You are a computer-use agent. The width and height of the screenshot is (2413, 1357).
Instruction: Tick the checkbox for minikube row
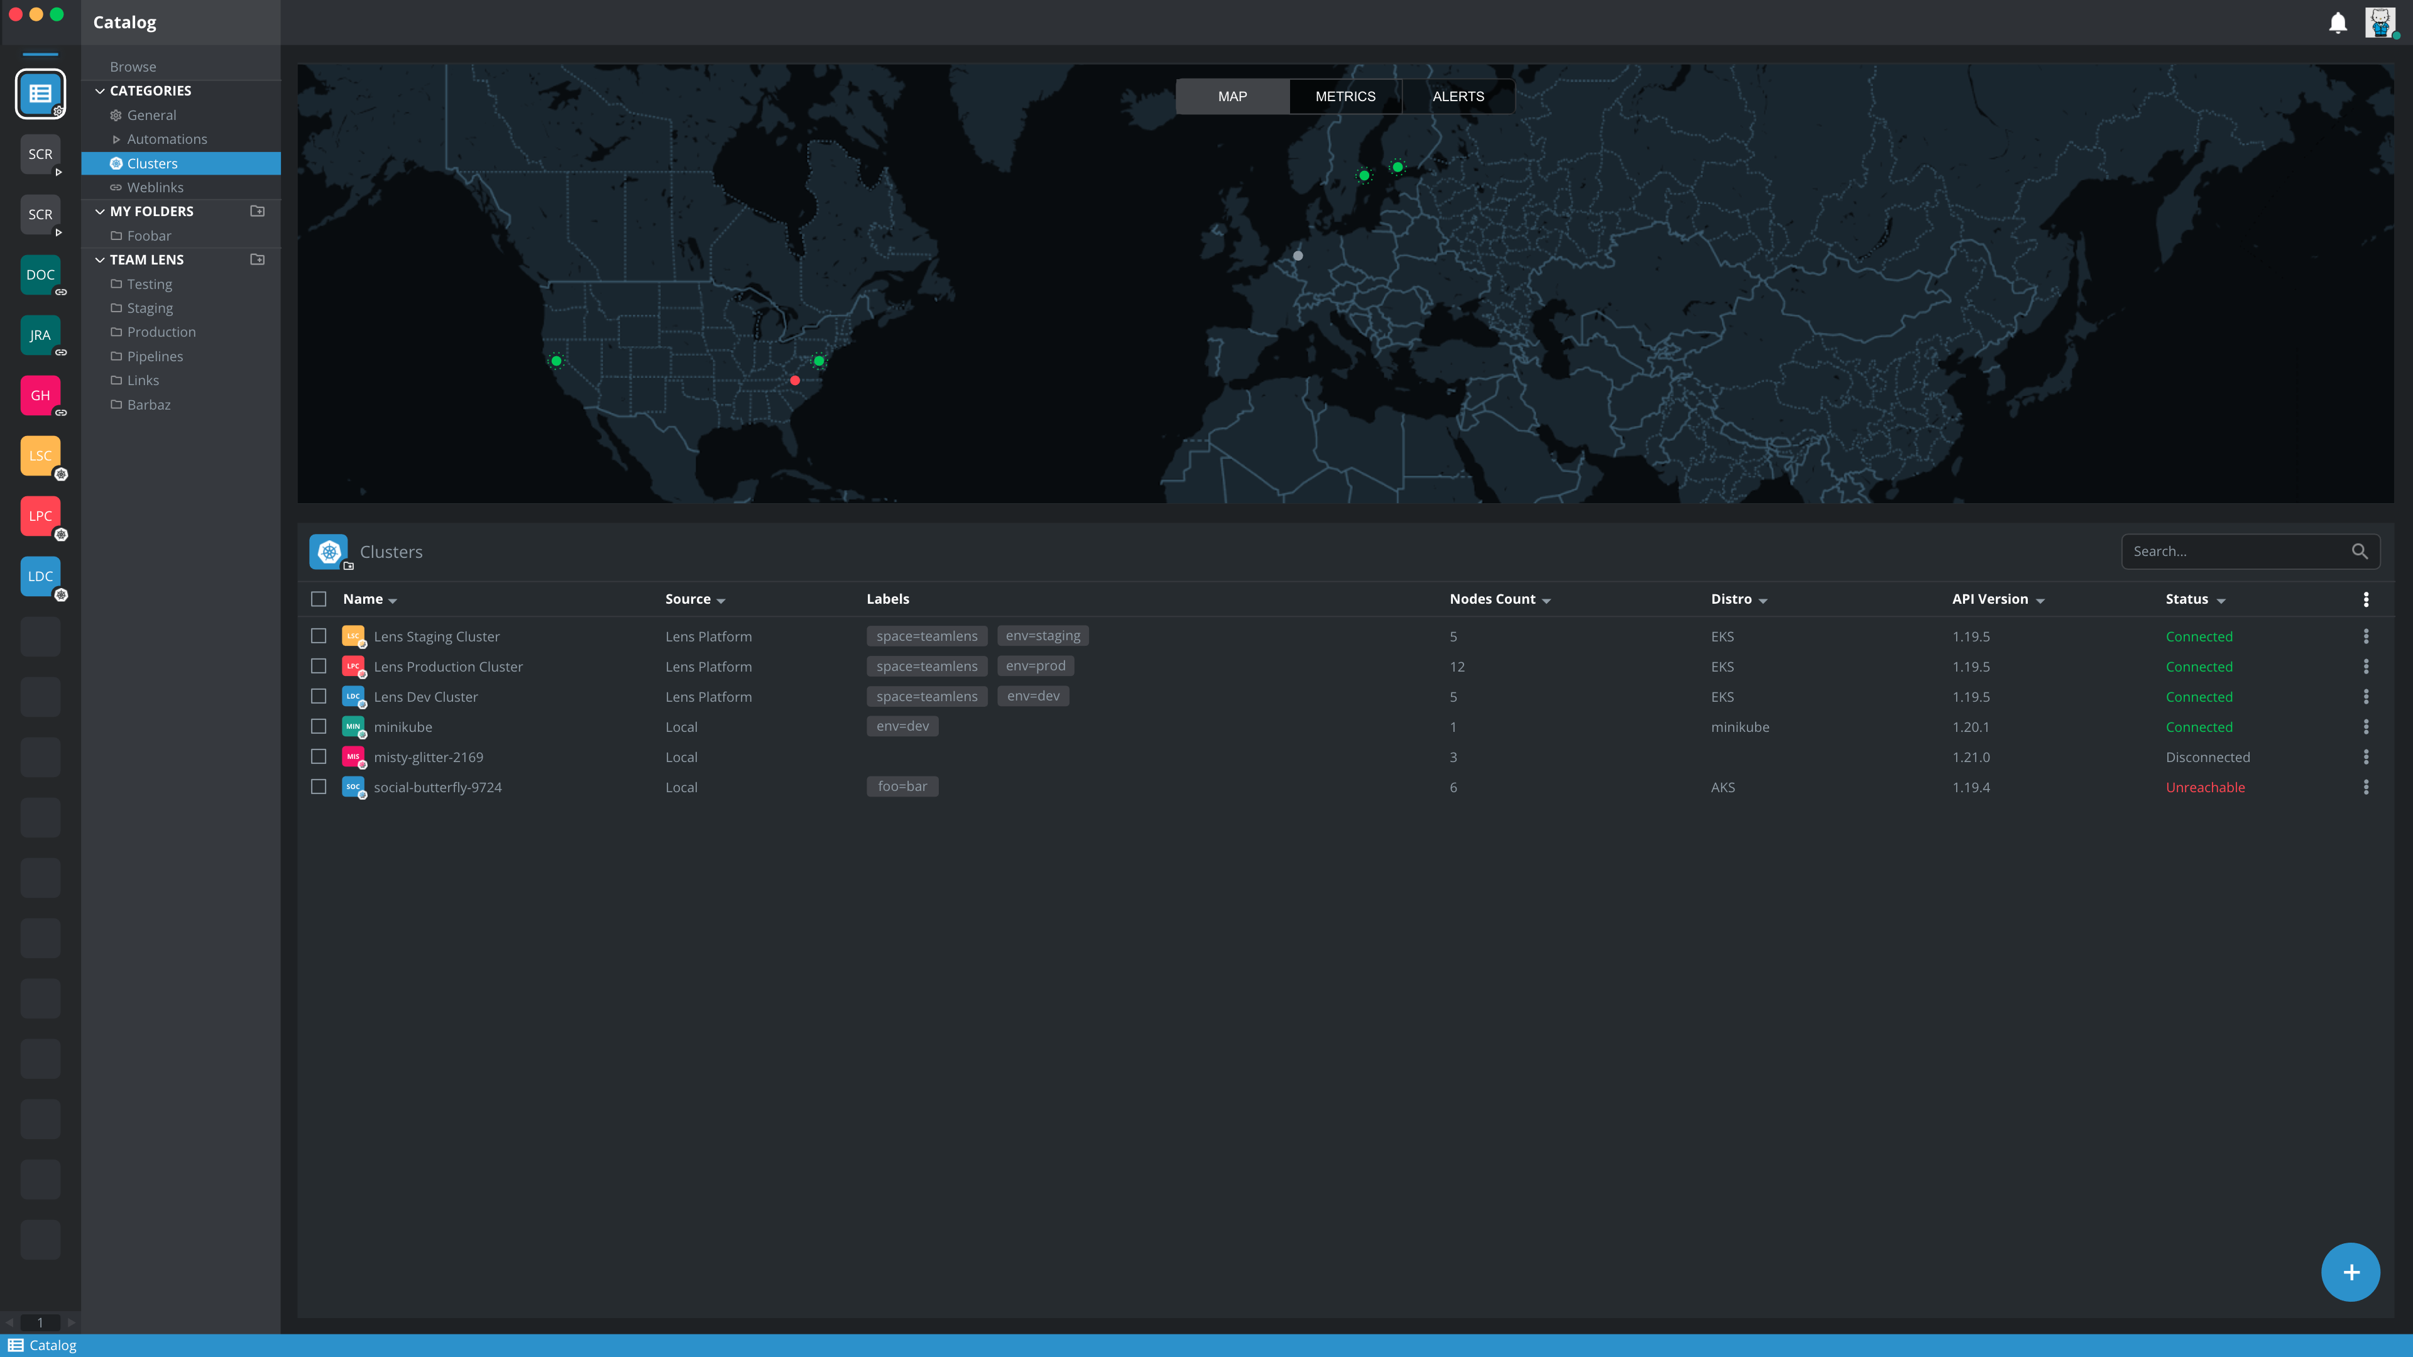[x=319, y=727]
